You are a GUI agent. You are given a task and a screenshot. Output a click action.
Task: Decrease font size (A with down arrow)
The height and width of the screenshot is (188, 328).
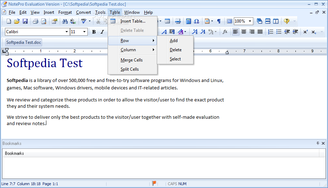tap(203, 32)
